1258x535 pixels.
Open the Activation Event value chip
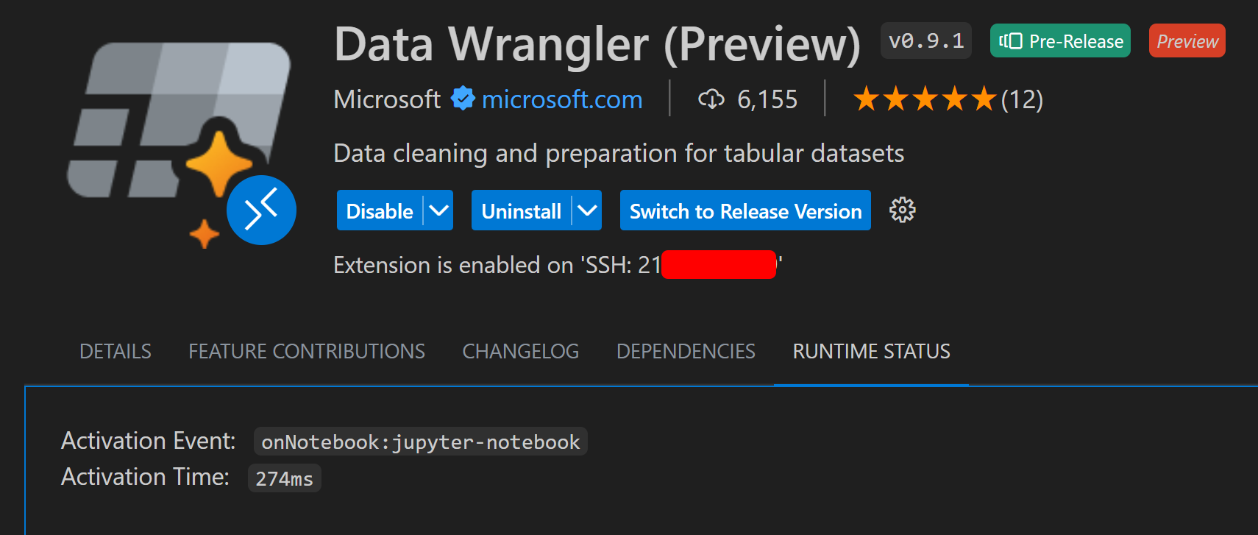[x=420, y=441]
